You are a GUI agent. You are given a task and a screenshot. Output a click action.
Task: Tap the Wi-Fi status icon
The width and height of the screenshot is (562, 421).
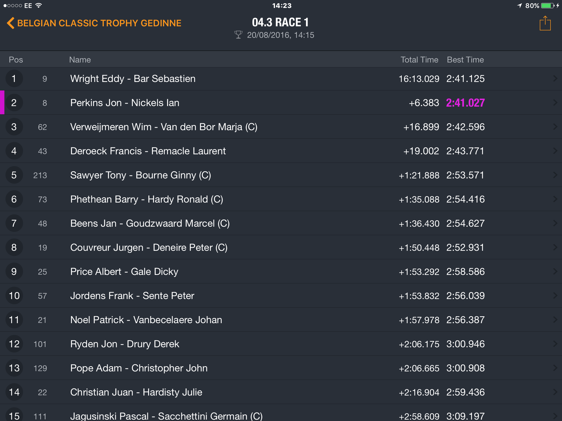coord(39,5)
